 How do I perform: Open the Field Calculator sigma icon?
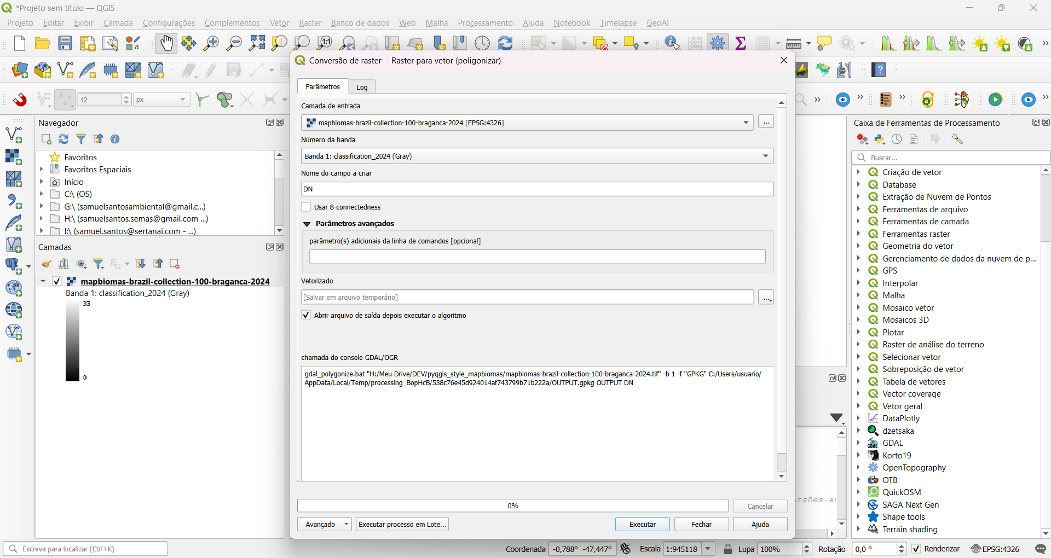click(x=741, y=43)
